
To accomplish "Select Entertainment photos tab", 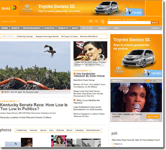I will [x=93, y=130].
